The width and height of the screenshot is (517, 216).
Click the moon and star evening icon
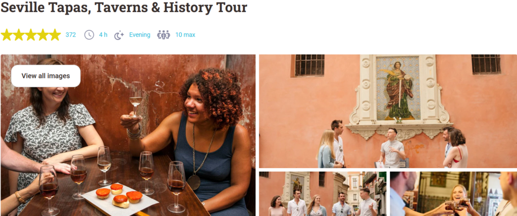tap(119, 35)
